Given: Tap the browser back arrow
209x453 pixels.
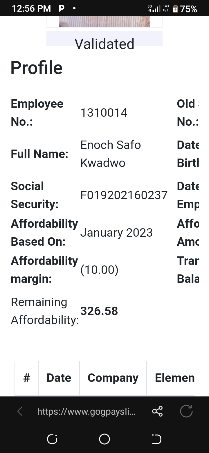Looking at the screenshot, I should 20,411.
